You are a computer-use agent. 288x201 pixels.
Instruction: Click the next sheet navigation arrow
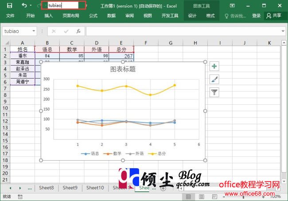(x=20, y=188)
